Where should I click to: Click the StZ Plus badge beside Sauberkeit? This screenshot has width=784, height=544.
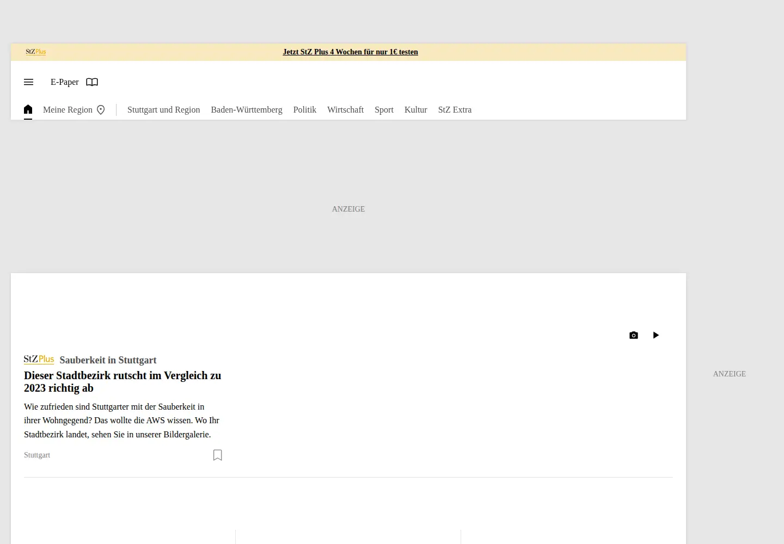pos(39,360)
